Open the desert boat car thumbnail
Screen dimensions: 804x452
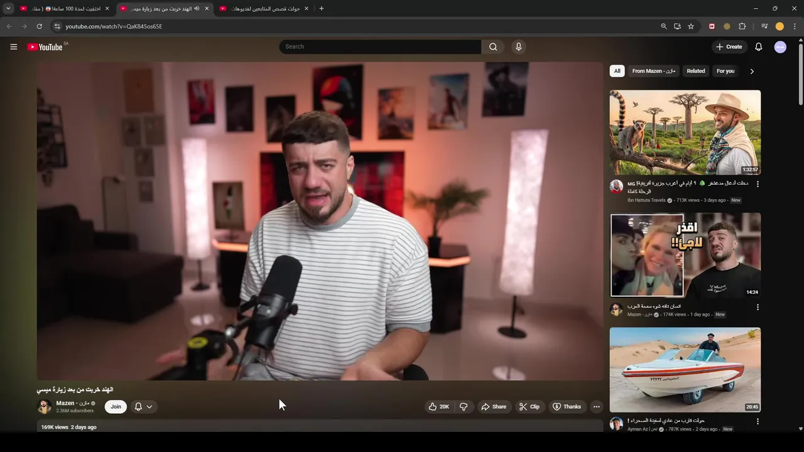pyautogui.click(x=685, y=370)
